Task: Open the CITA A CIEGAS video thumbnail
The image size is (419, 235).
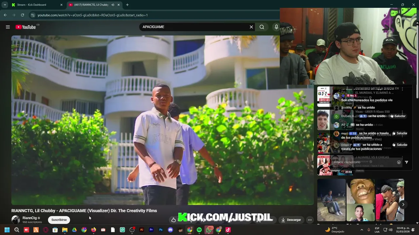Action: click(x=335, y=165)
